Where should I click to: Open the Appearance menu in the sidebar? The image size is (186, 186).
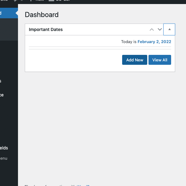[x=2, y=95]
